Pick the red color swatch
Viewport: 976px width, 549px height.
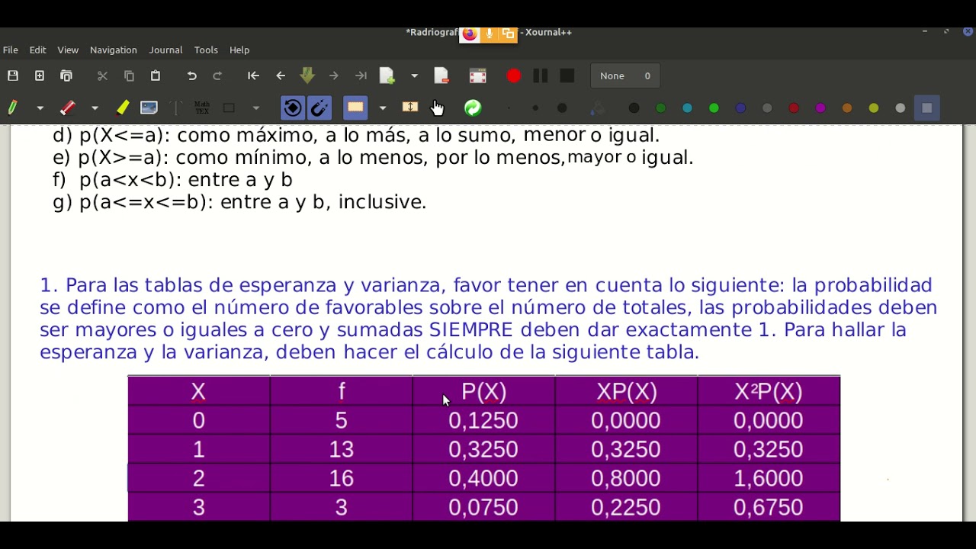(794, 108)
